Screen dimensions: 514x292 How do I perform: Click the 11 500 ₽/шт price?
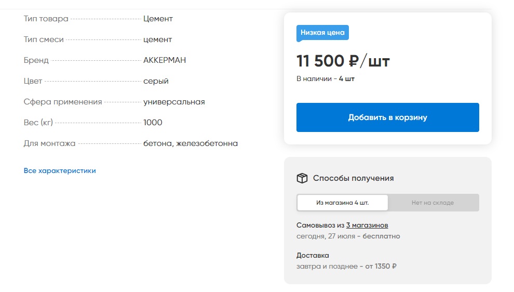point(343,61)
